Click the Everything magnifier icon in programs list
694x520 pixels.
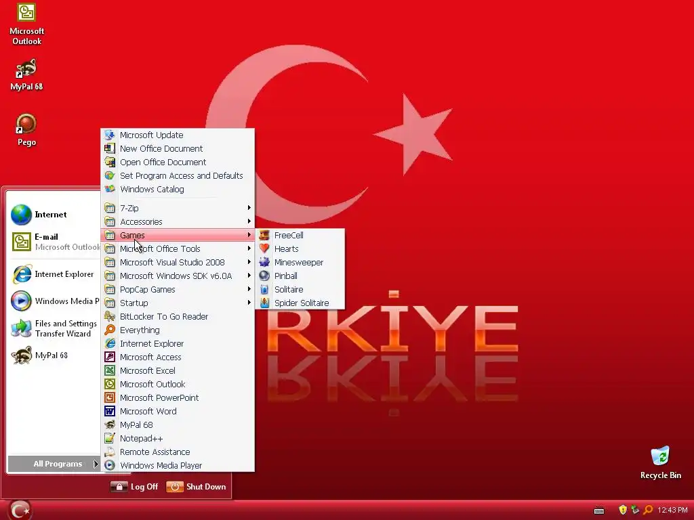[x=110, y=330]
